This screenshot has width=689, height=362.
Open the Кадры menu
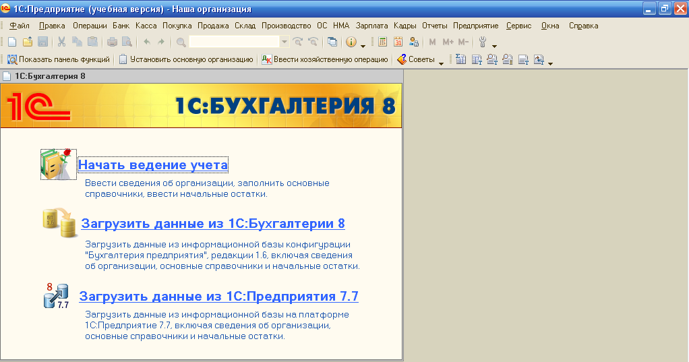(405, 26)
